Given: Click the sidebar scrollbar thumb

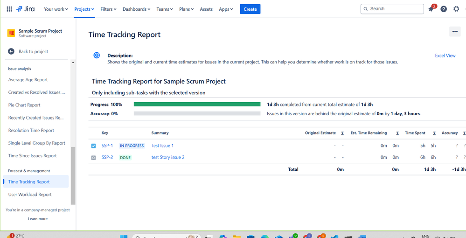Looking at the screenshot, I should tap(73, 175).
